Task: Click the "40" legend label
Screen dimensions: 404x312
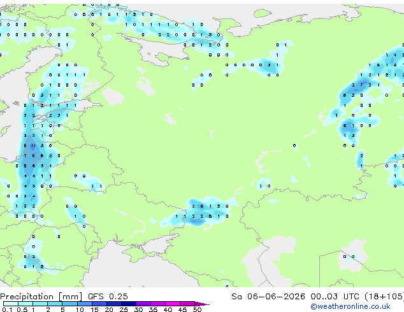Action: (x=168, y=309)
